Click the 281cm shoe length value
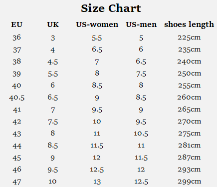 pyautogui.click(x=190, y=145)
